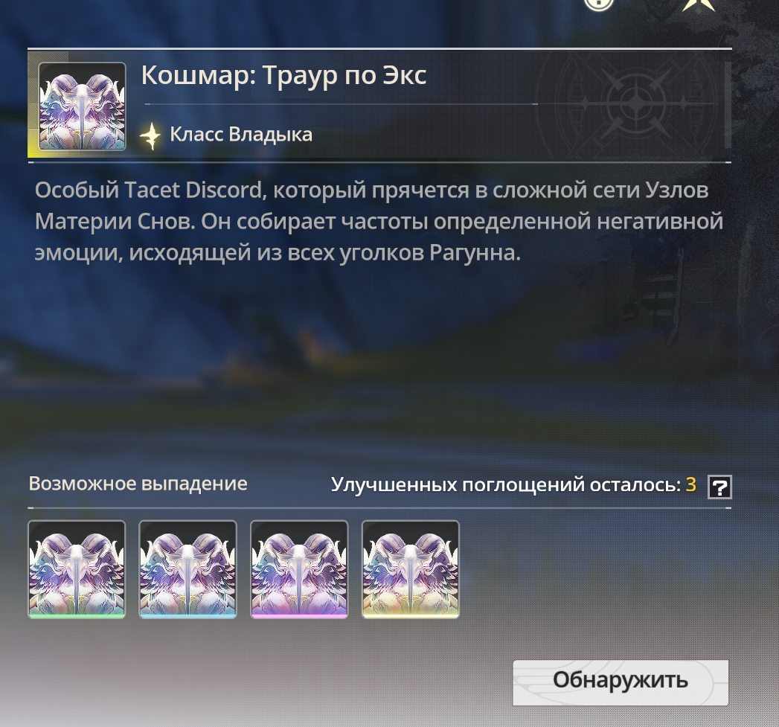Image resolution: width=779 pixels, height=727 pixels.
Task: Select the gold-rarity echo drop
Action: point(411,569)
